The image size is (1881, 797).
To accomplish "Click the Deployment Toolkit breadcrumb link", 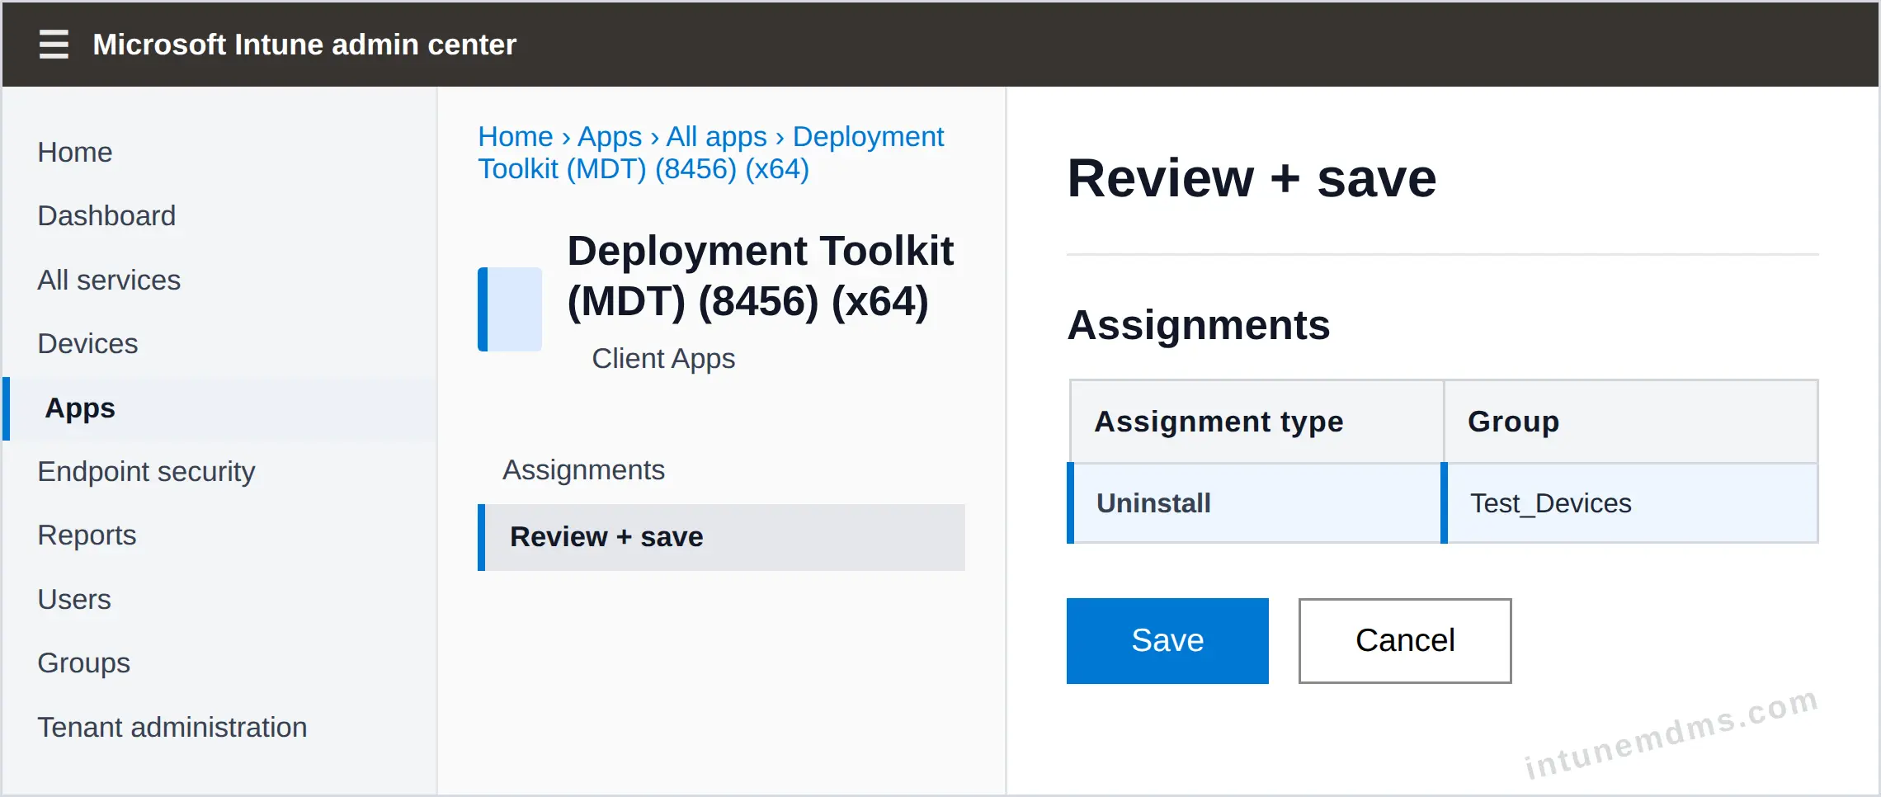I will pos(711,153).
